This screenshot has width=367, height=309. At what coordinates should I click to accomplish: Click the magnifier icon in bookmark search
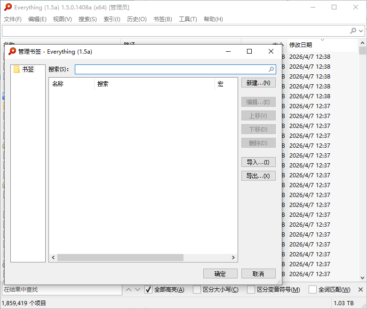pos(271,69)
